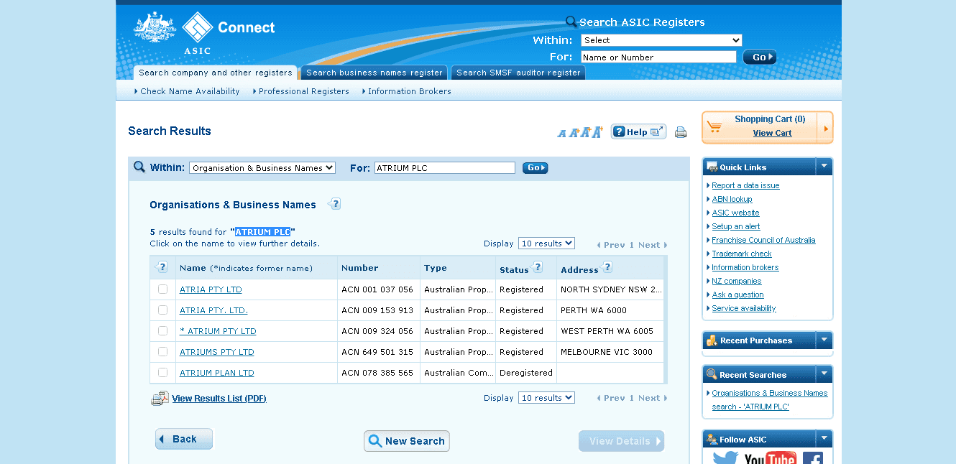This screenshot has width=956, height=464.
Task: Collapse the Quick Links panel arrow
Action: click(824, 167)
